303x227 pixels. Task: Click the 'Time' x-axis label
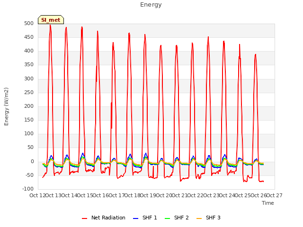tap(268, 203)
